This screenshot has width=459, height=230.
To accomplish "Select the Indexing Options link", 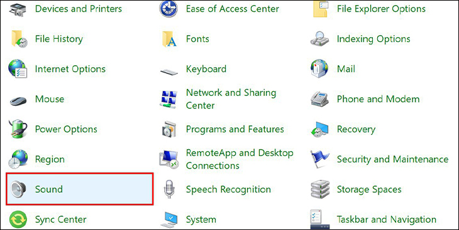I will coord(373,39).
